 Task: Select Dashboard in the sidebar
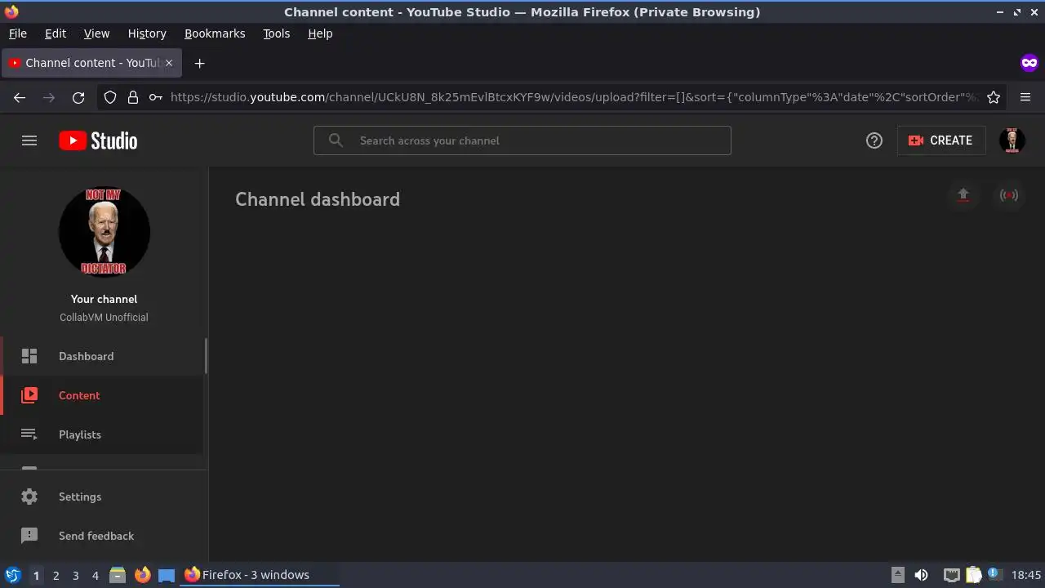pyautogui.click(x=103, y=356)
